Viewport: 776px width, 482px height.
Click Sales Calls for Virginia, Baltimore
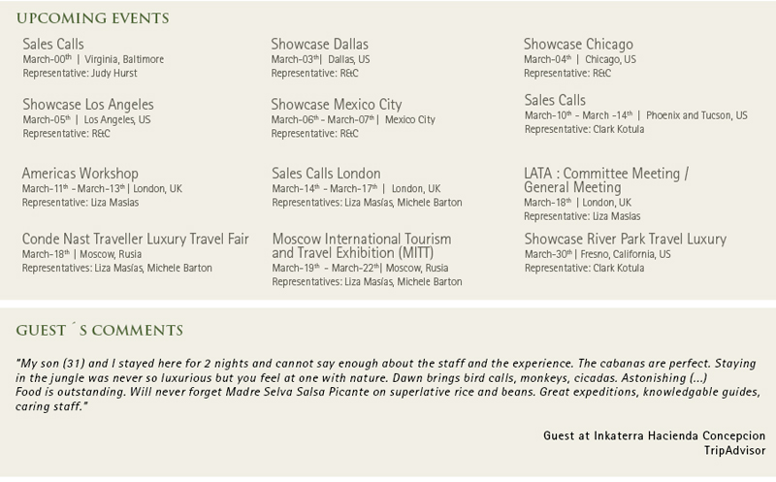pyautogui.click(x=53, y=44)
